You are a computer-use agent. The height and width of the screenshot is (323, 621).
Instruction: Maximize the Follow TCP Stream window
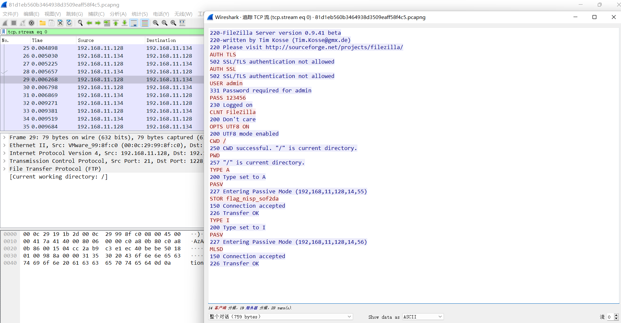point(594,17)
